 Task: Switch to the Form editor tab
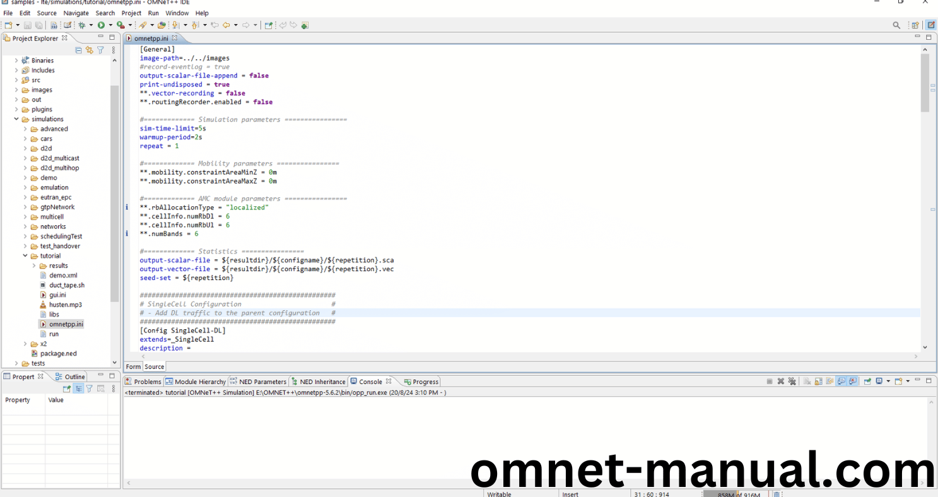click(133, 366)
